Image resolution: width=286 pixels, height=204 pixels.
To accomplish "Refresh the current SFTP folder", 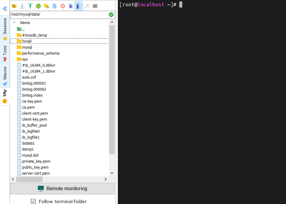I will point(38,6).
